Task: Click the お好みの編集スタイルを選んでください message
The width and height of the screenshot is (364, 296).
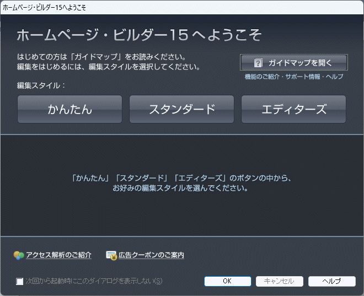Action: [180, 188]
